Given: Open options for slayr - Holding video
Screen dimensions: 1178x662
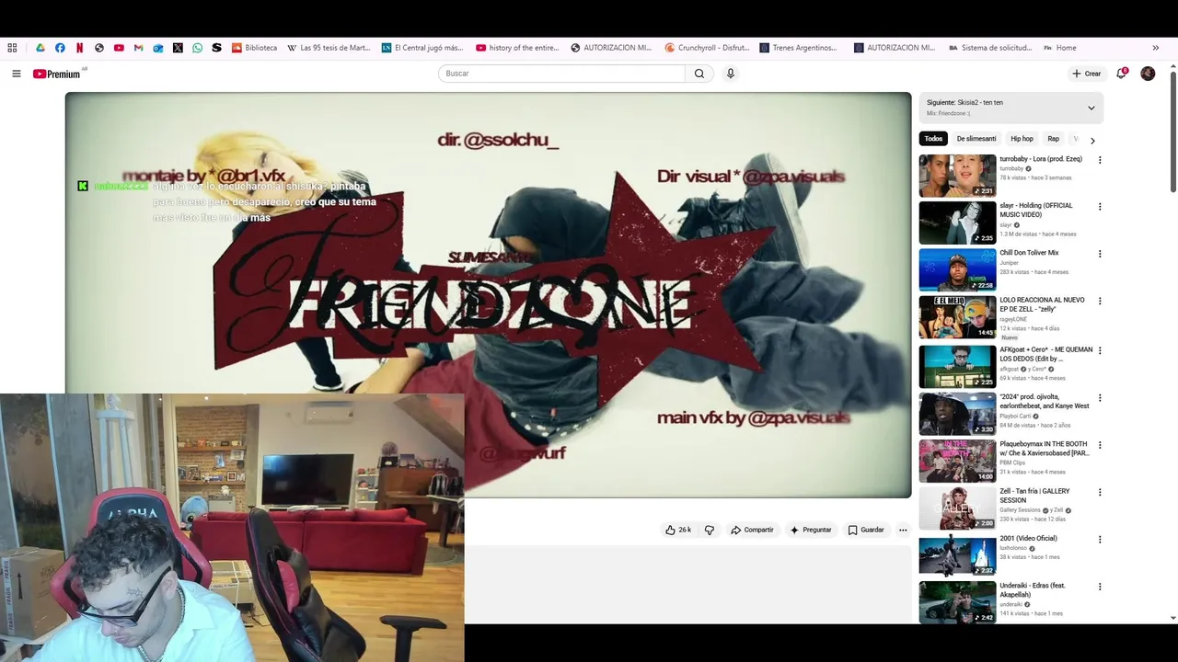Looking at the screenshot, I should pos(1099,207).
